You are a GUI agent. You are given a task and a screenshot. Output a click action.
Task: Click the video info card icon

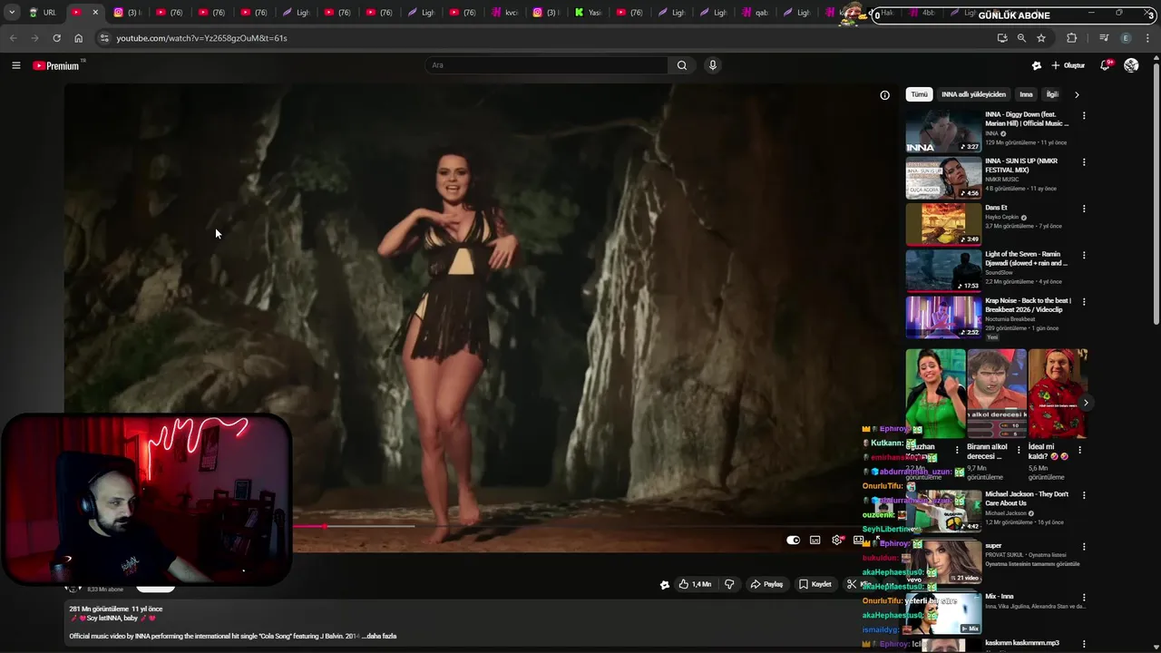click(884, 94)
